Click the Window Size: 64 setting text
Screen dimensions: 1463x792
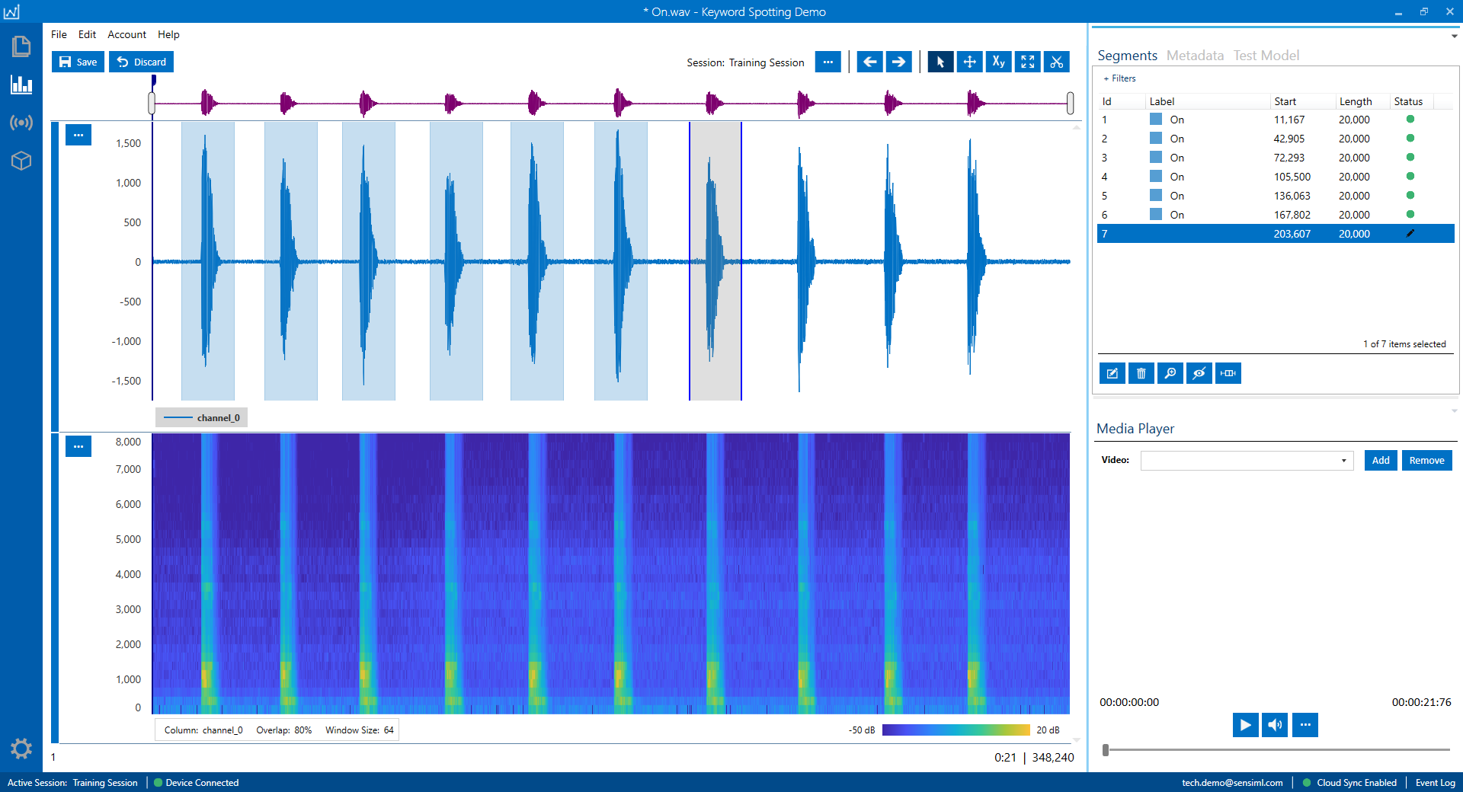tap(360, 730)
